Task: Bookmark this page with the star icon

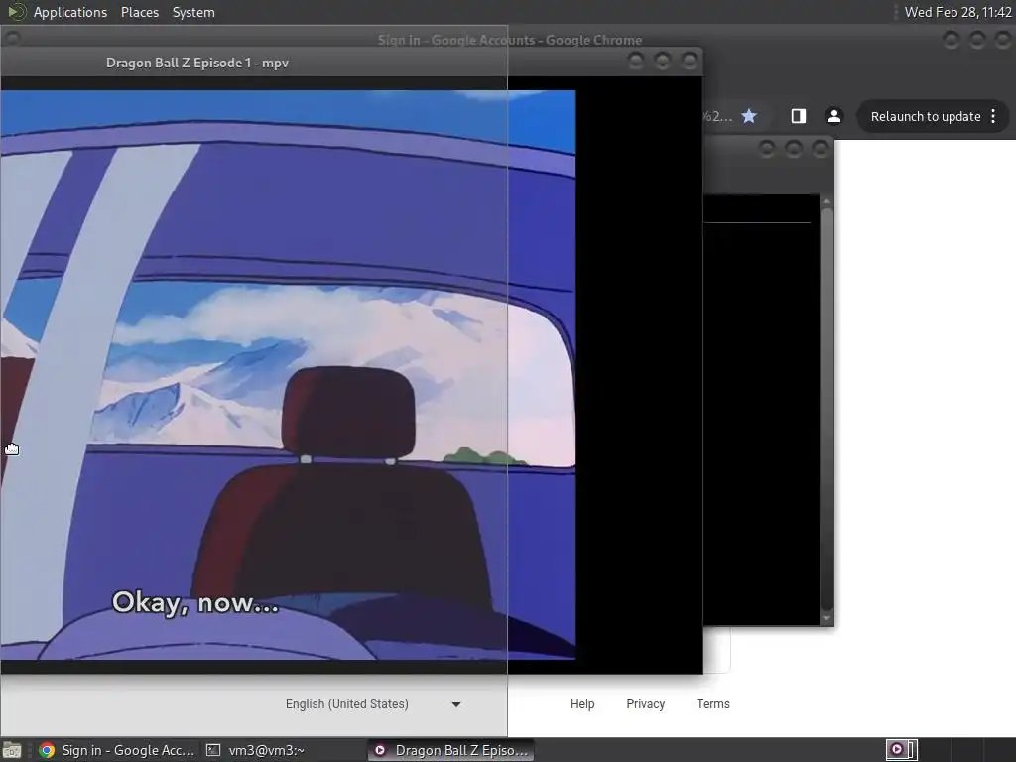Action: tap(749, 116)
